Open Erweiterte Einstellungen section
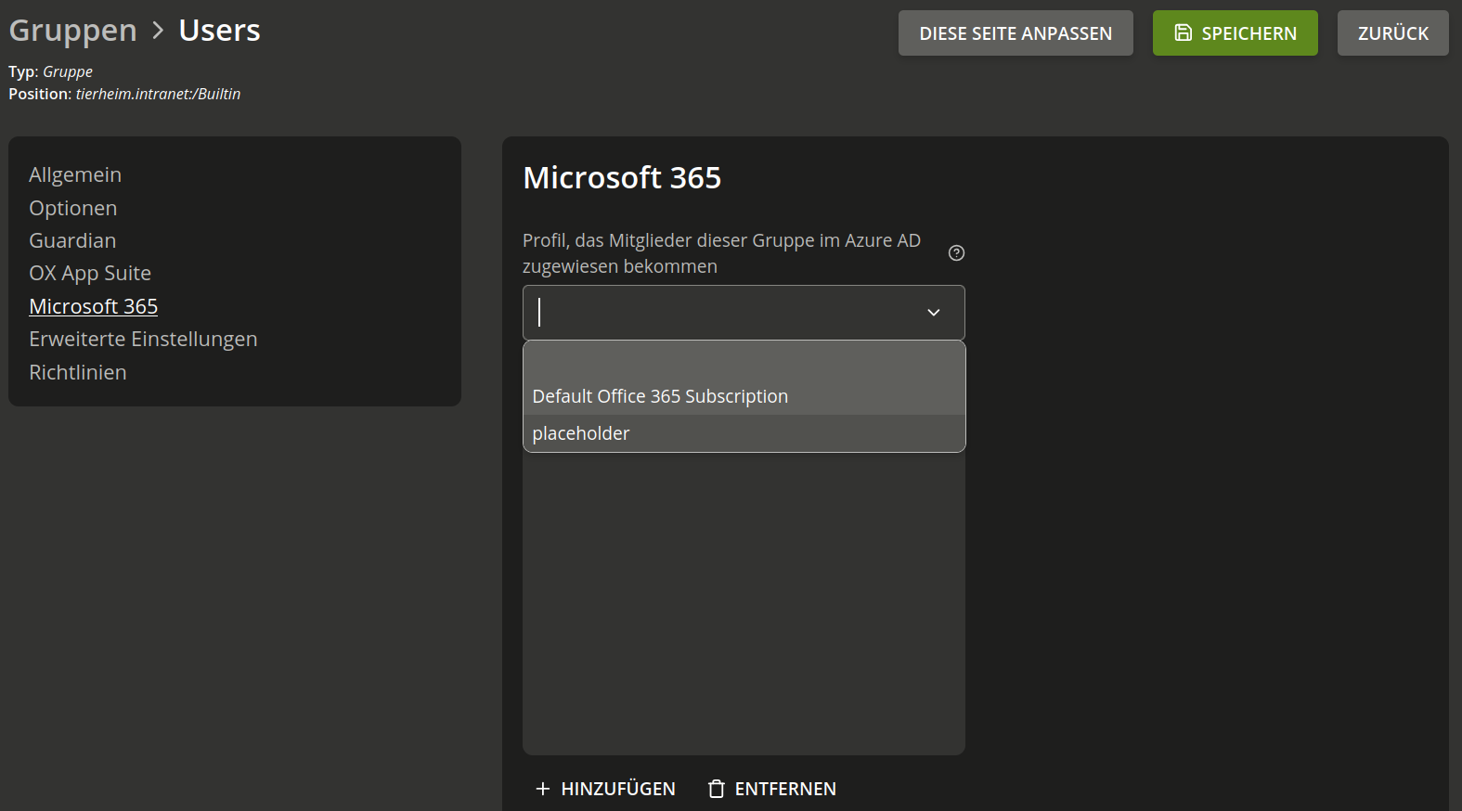Viewport: 1462px width, 811px height. pos(143,339)
